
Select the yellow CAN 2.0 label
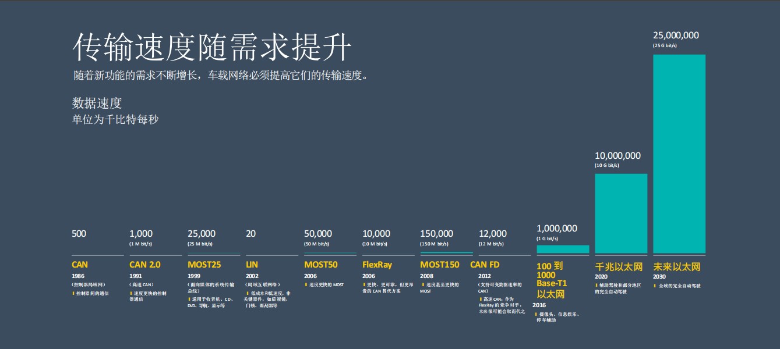144,265
